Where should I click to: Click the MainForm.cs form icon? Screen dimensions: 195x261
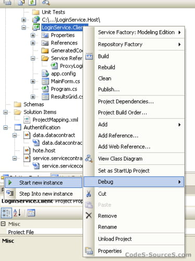point(45,81)
